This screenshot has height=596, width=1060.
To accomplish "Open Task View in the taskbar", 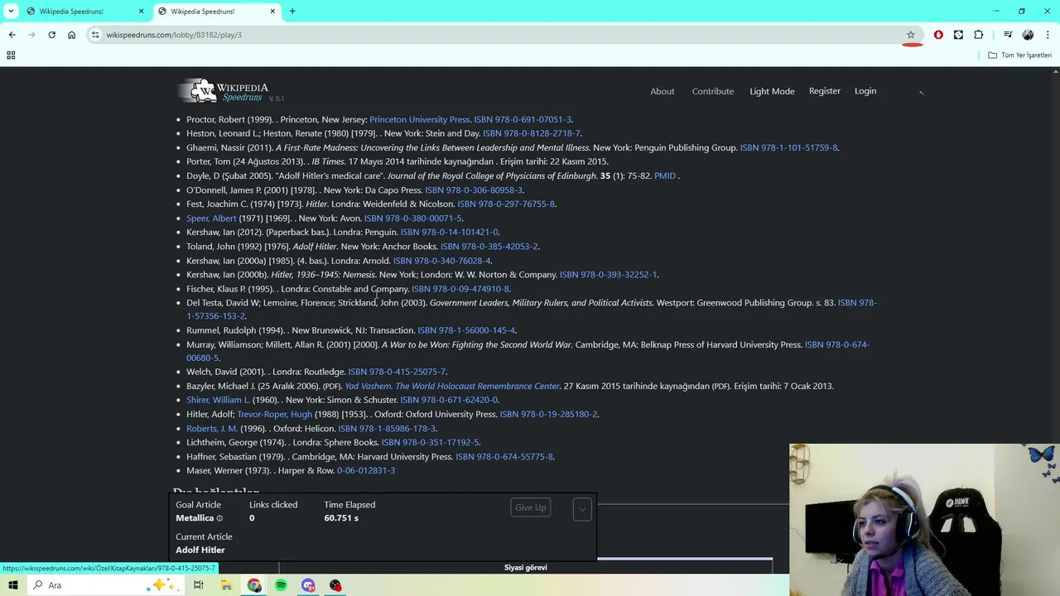I will (x=199, y=585).
